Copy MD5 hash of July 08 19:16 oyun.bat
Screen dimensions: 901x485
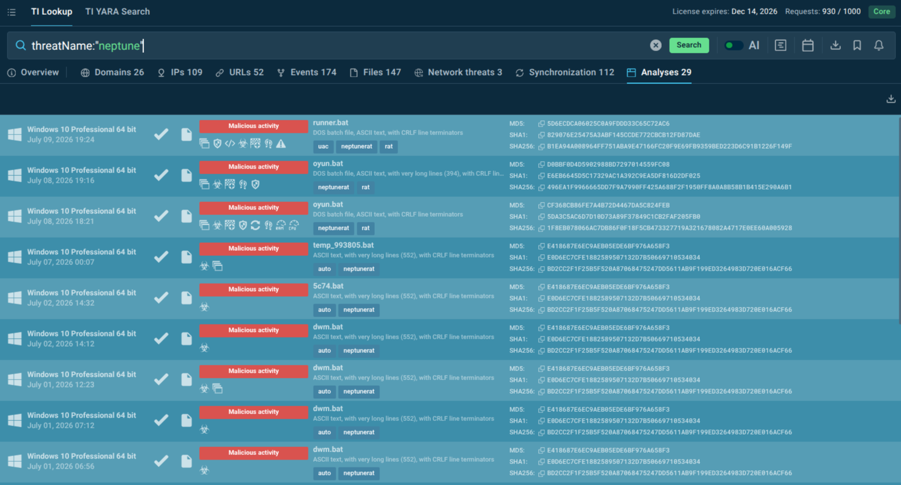[542, 165]
